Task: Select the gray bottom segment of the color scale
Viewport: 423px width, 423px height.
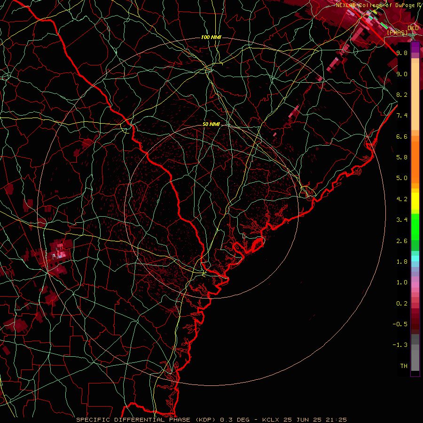Action: click(415, 360)
